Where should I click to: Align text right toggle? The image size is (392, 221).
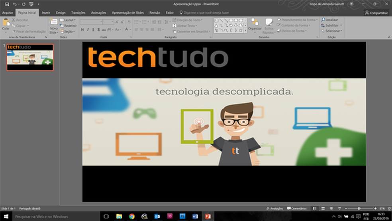coord(147,30)
